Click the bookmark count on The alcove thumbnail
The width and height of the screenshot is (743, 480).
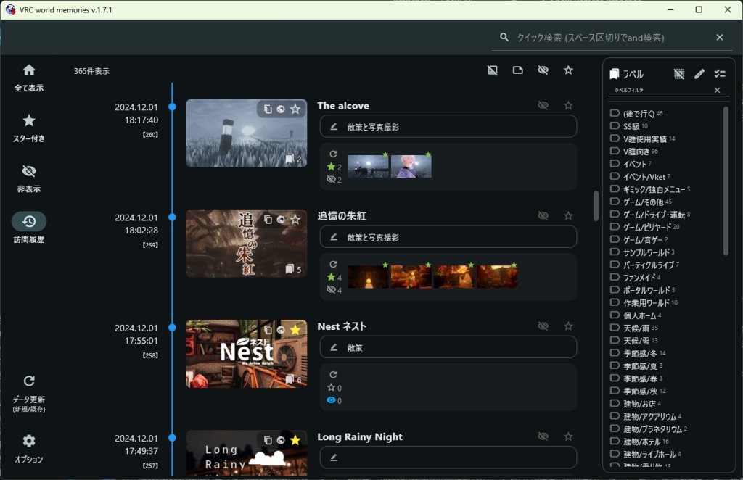293,159
